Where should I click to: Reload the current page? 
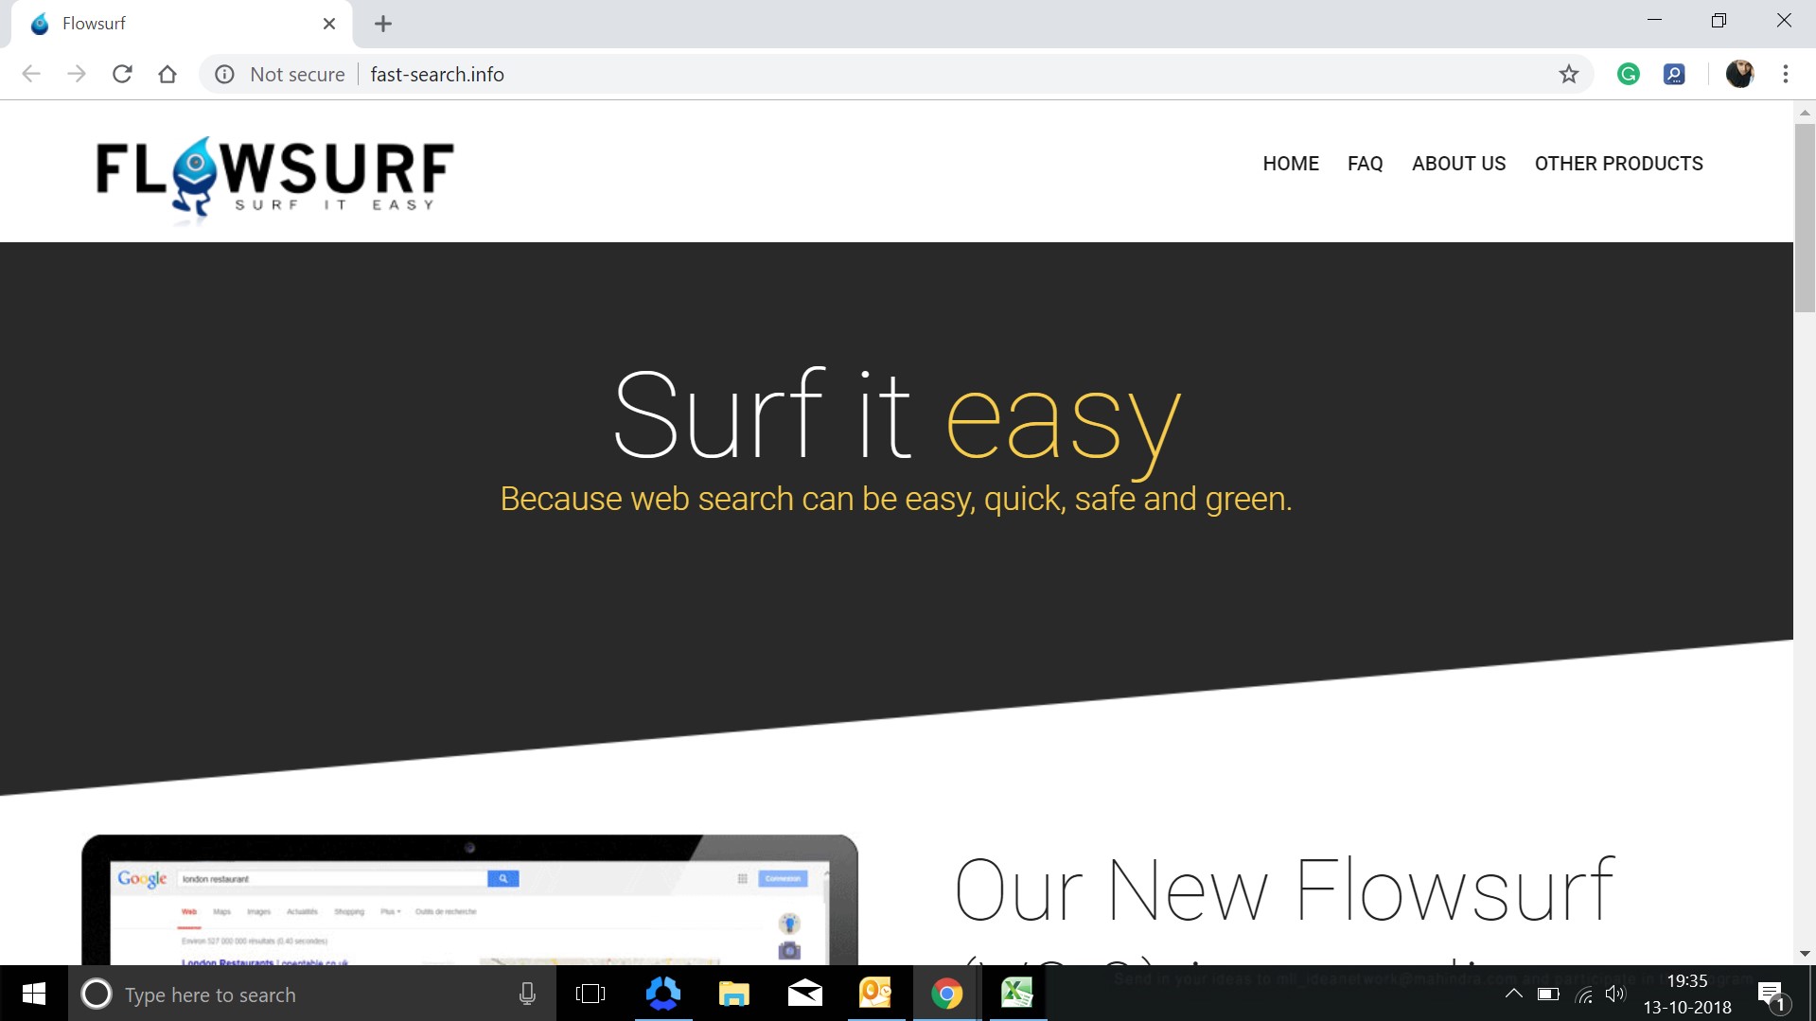point(122,74)
